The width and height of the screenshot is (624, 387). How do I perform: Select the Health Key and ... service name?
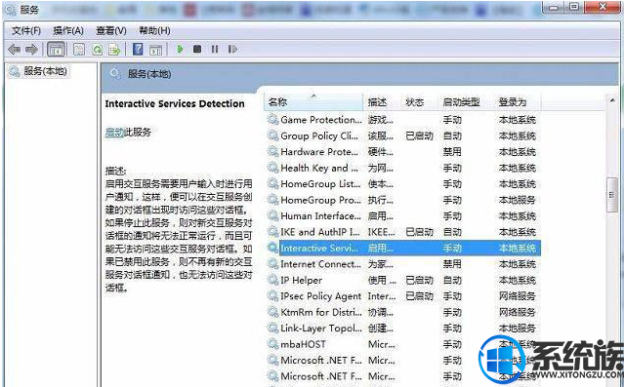pos(319,168)
